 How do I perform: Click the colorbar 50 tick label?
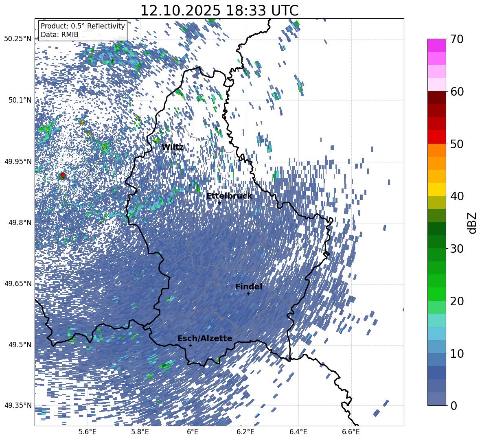point(457,144)
